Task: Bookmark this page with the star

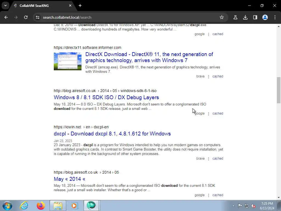Action: point(222,17)
